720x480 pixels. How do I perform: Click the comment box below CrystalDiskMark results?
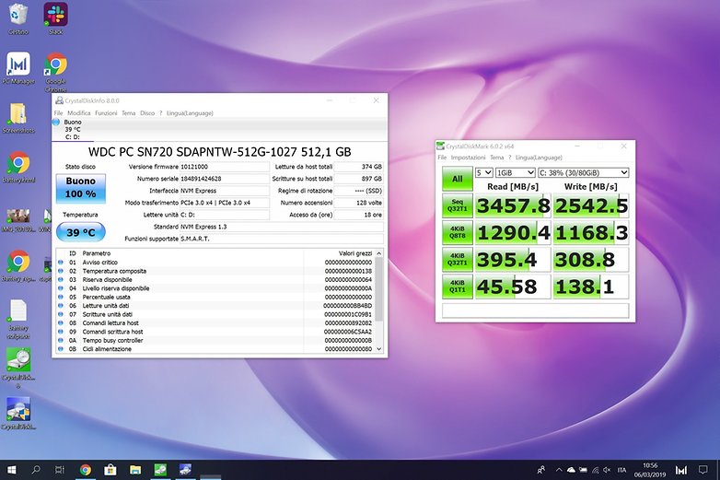536,310
